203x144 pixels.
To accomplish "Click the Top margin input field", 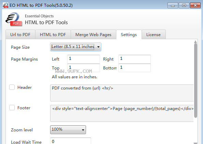I will point(84,68).
